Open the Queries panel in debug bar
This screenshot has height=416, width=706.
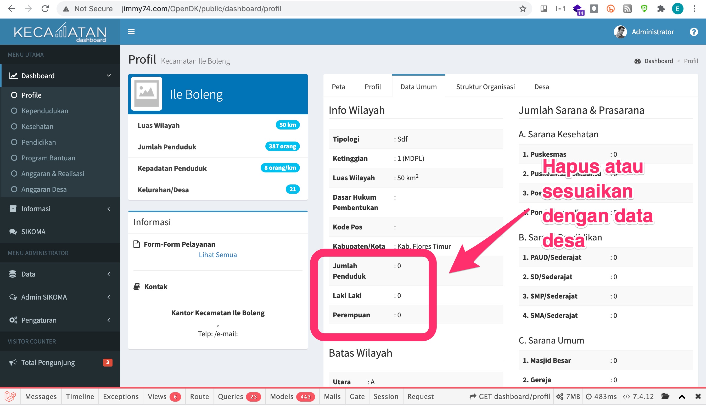231,396
